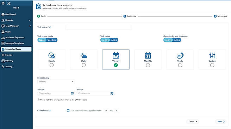Image resolution: width=231 pixels, height=129 pixels.
Task: Click the Task name info icon
Action: coord(50,27)
